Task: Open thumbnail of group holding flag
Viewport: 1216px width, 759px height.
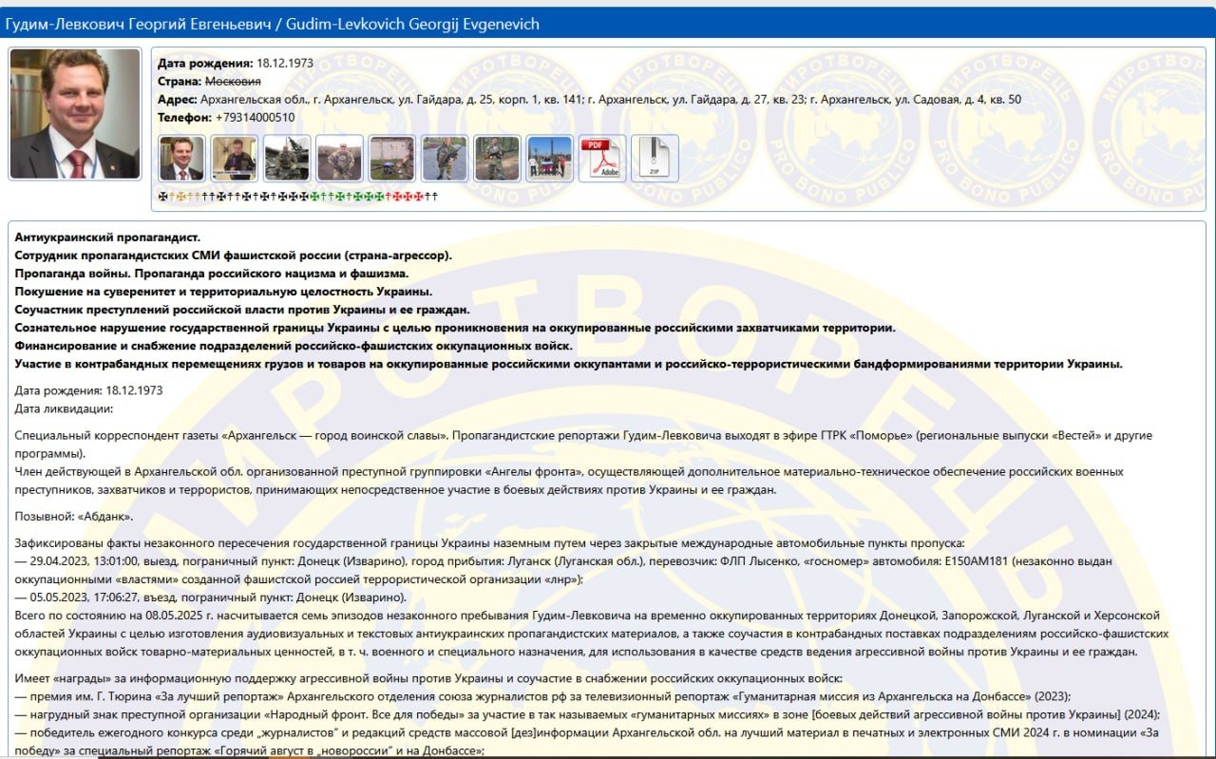Action: click(549, 159)
